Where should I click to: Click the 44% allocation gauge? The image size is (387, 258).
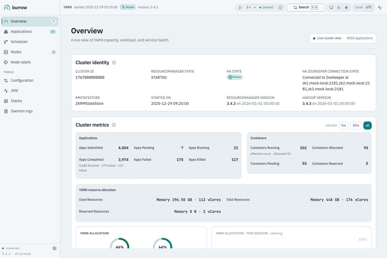[120, 243]
